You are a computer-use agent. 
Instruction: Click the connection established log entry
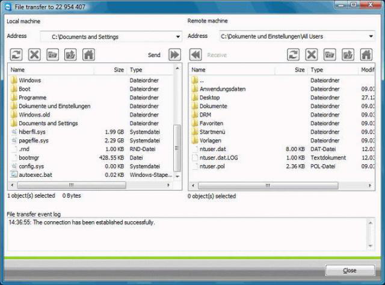(x=82, y=222)
